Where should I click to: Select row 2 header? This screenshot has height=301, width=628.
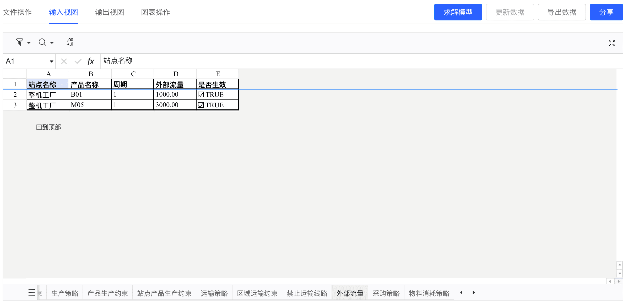(x=15, y=94)
